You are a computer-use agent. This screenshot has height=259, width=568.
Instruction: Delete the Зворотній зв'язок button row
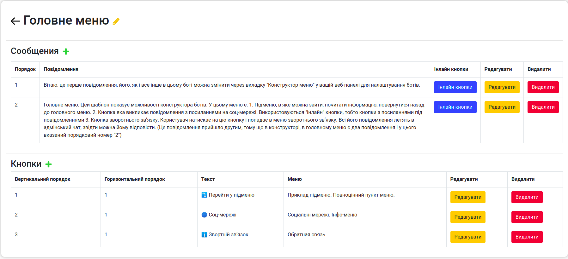pyautogui.click(x=527, y=237)
